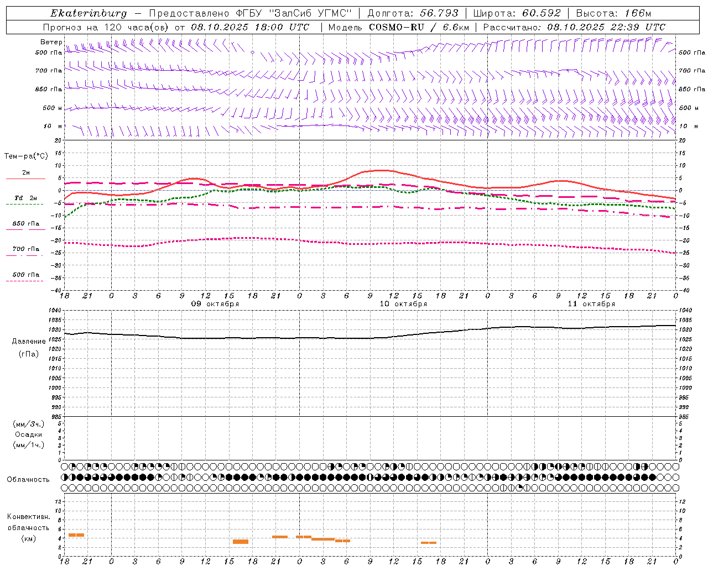
Task: Click the '10 октября' date label
Action: (403, 304)
